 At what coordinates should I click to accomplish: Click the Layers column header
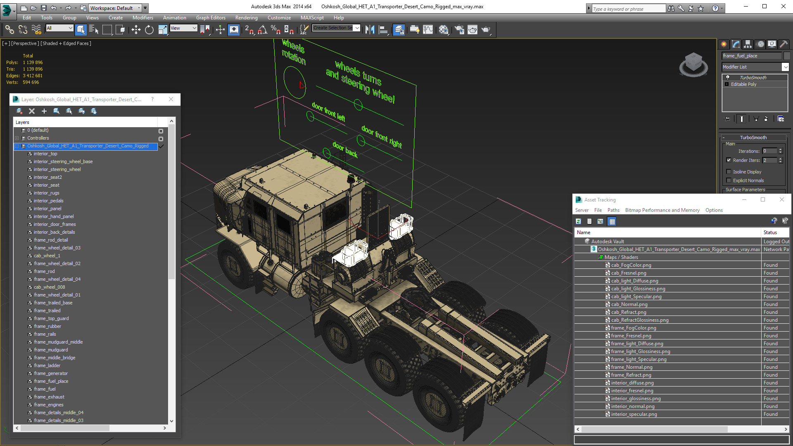(x=85, y=122)
